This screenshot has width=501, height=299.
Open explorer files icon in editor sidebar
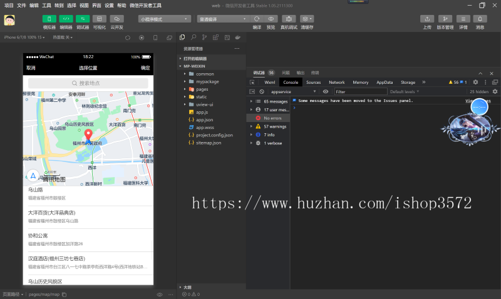tap(182, 38)
